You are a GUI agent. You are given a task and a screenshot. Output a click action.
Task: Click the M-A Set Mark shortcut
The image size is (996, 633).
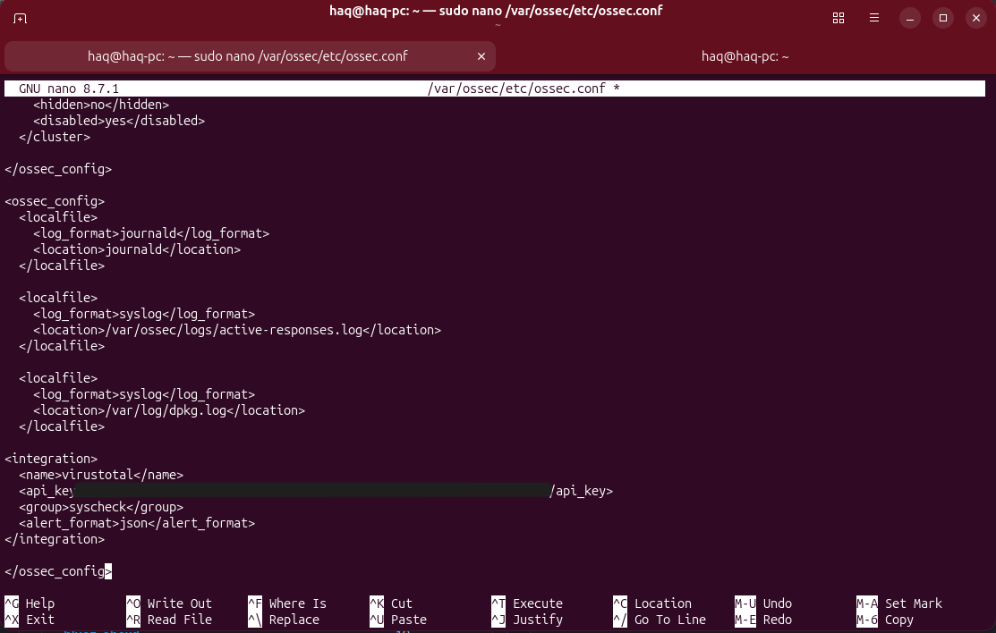click(x=899, y=603)
